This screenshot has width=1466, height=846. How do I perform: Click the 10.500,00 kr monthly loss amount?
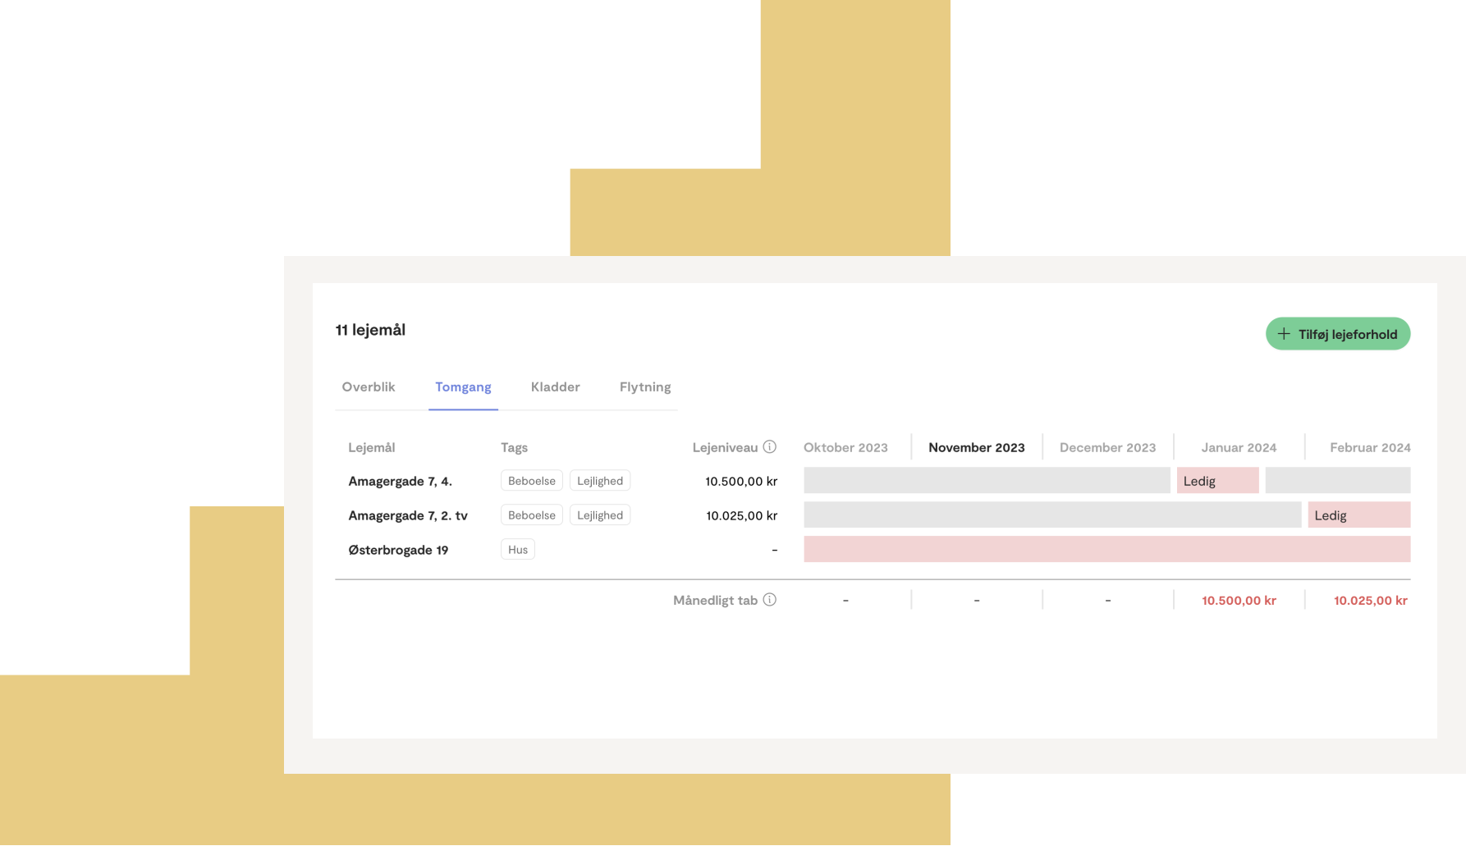1239,601
